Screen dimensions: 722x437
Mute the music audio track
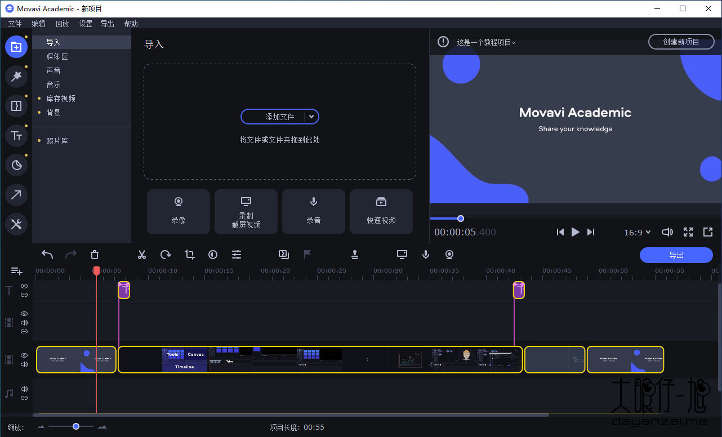click(x=24, y=389)
